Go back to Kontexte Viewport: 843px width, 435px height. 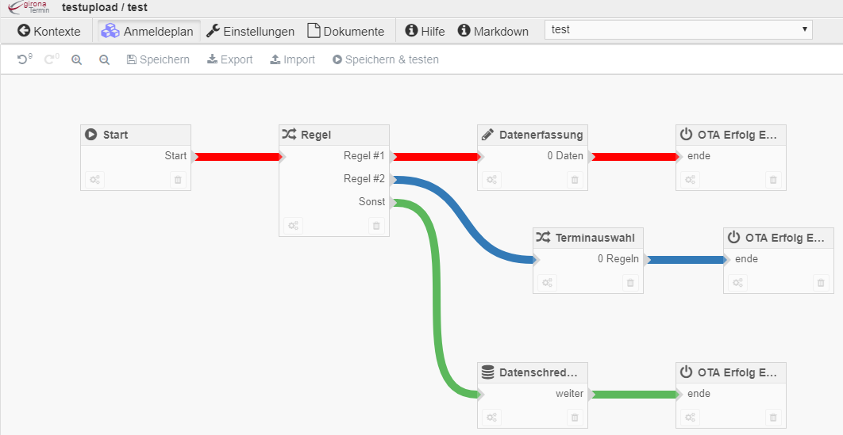point(49,32)
